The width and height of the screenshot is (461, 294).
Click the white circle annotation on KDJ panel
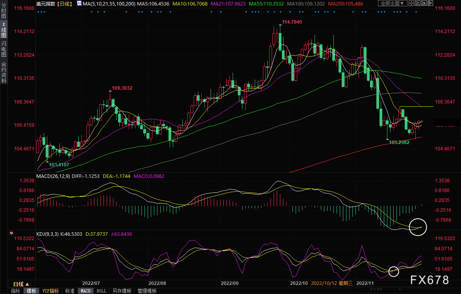[x=394, y=271]
